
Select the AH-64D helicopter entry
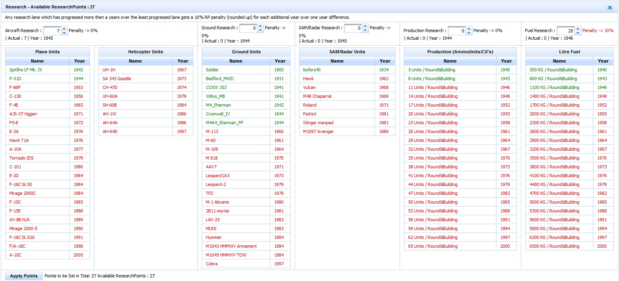(110, 131)
